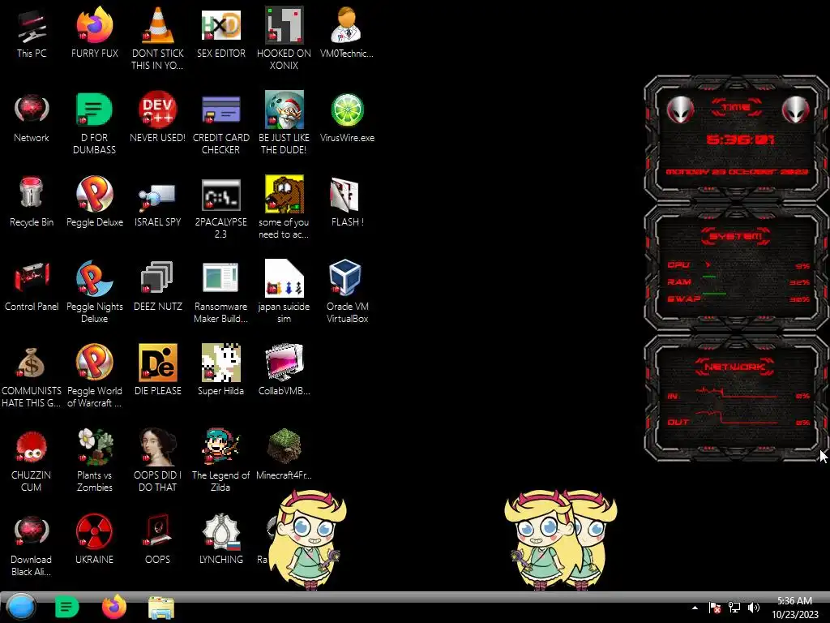This screenshot has height=623, width=830.
Task: Click the widget digital time readout
Action: 740,140
